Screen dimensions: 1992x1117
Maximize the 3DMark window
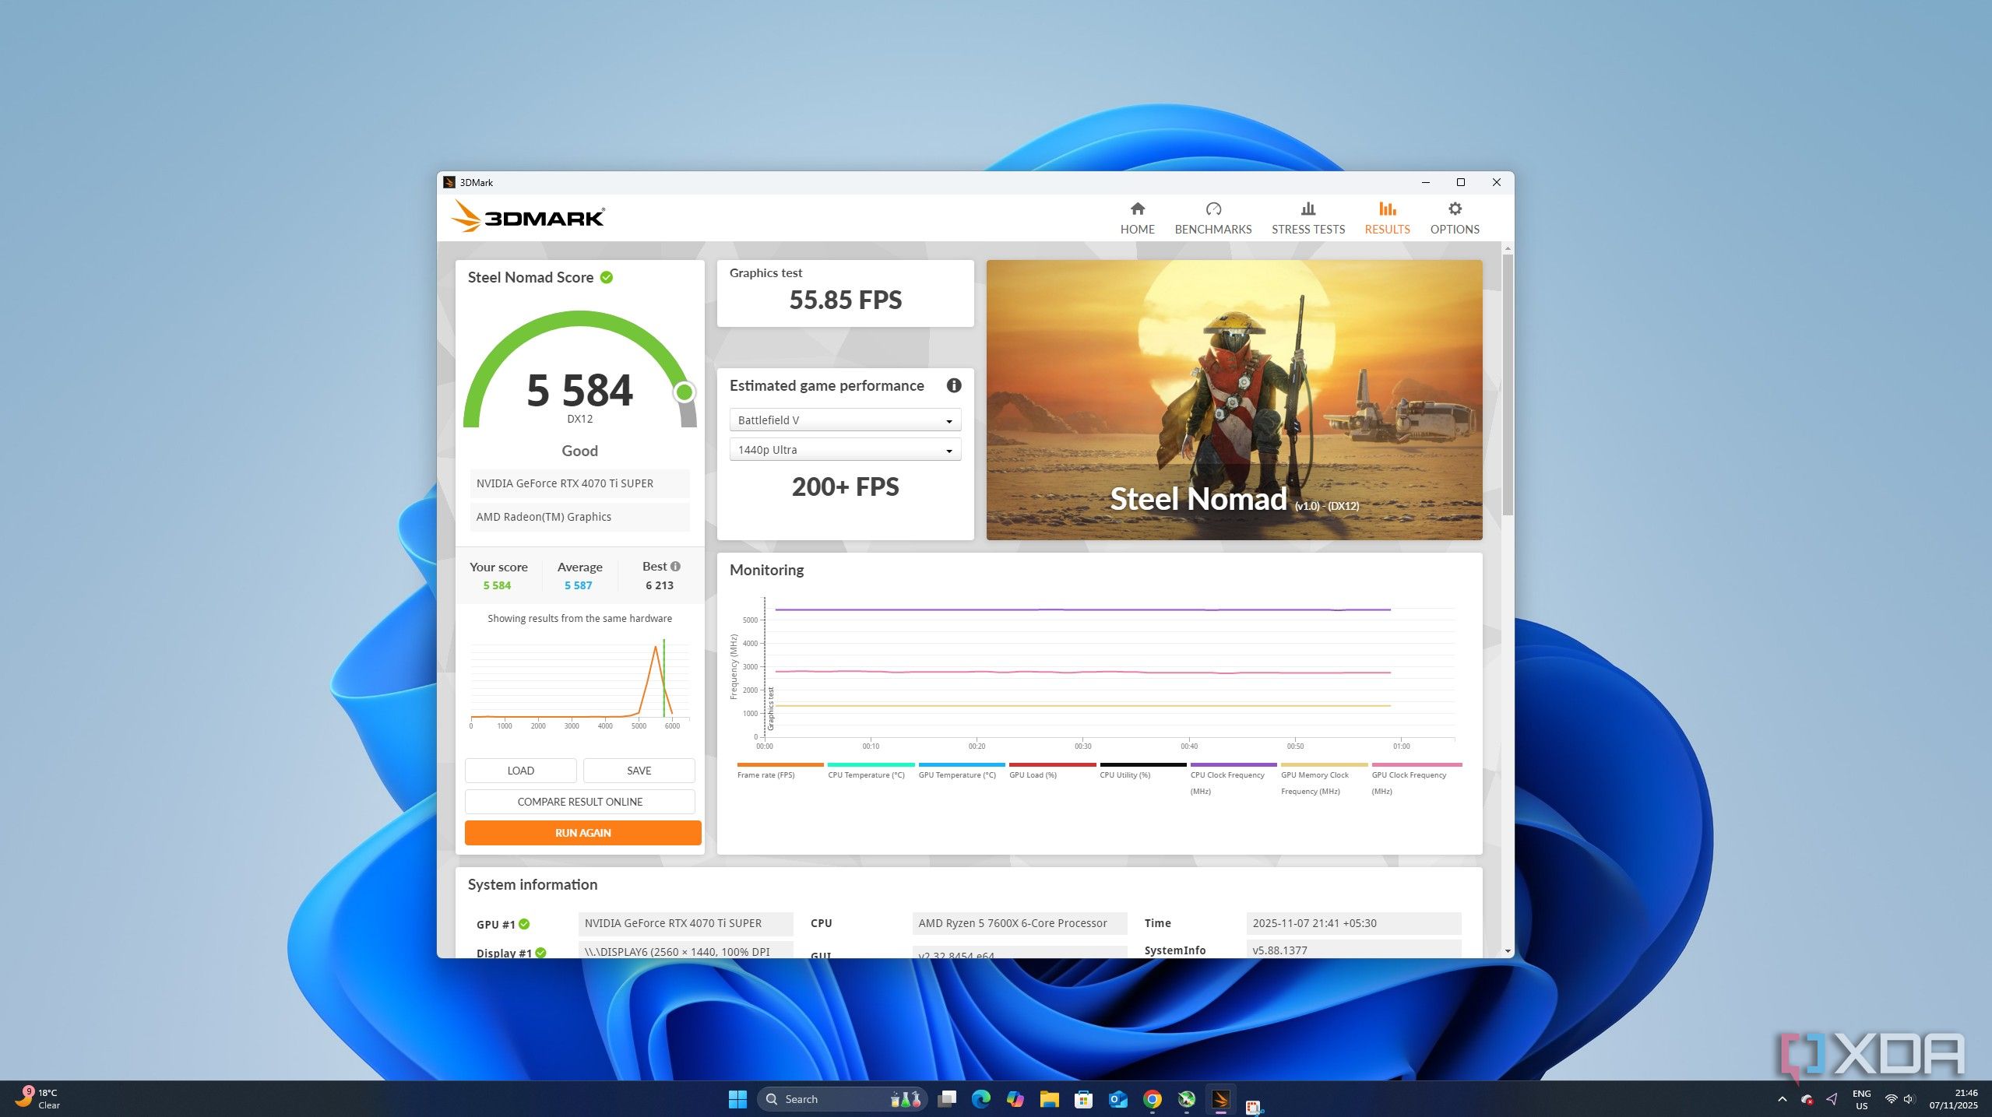pos(1460,182)
